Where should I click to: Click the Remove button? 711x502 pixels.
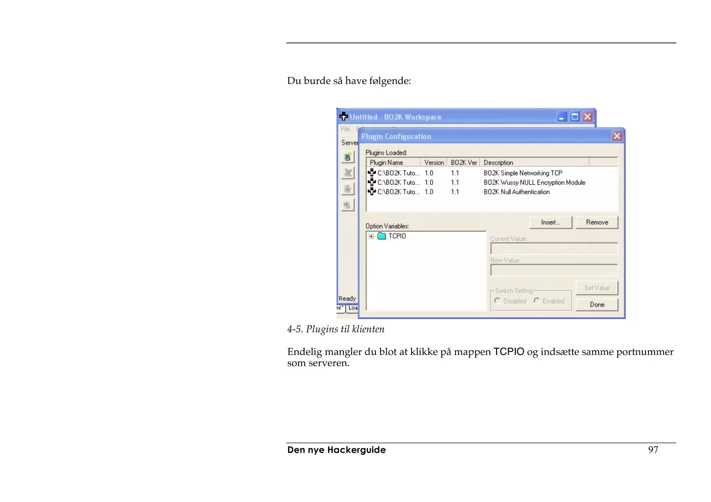597,223
